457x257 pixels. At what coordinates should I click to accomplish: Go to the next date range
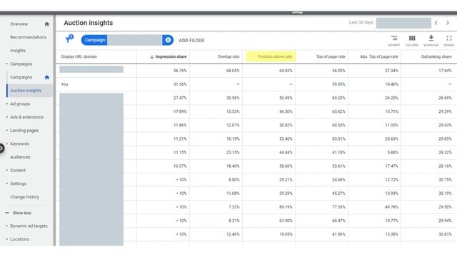point(448,23)
